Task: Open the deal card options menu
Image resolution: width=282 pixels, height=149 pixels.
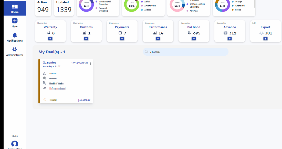Action: click(90, 63)
